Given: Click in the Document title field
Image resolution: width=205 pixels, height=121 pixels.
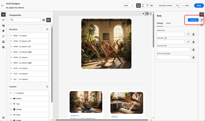Looking at the screenshot, I should pos(173,50).
